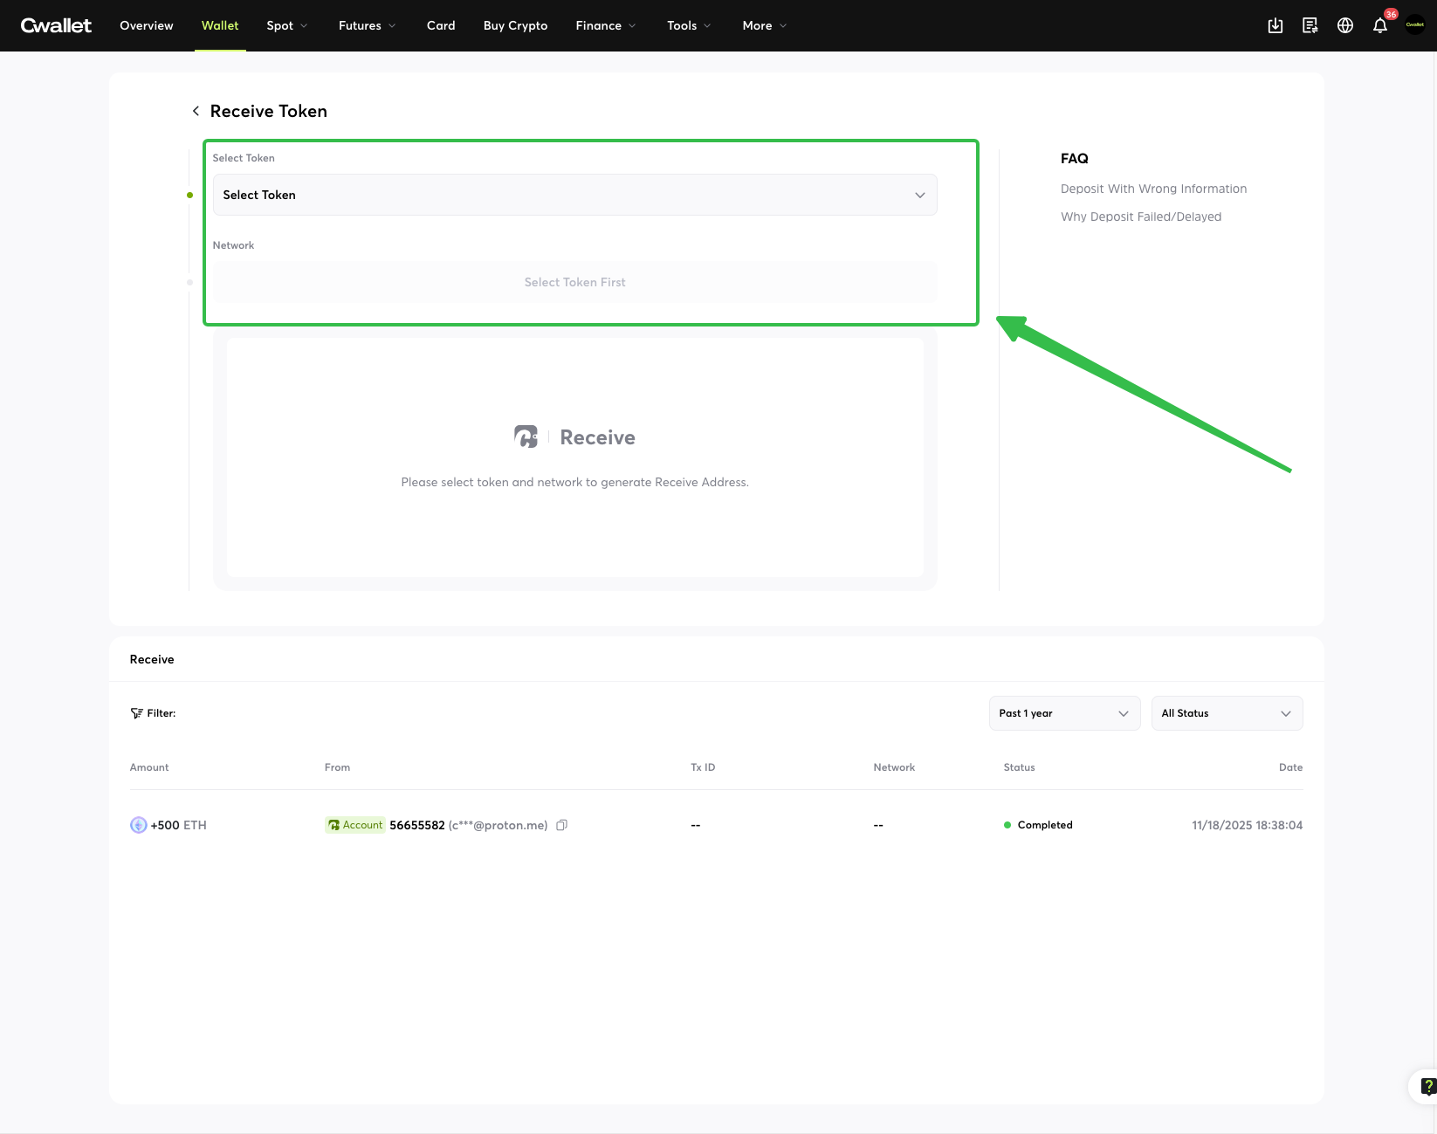Open the notifications bell
This screenshot has width=1437, height=1134.
pos(1380,25)
